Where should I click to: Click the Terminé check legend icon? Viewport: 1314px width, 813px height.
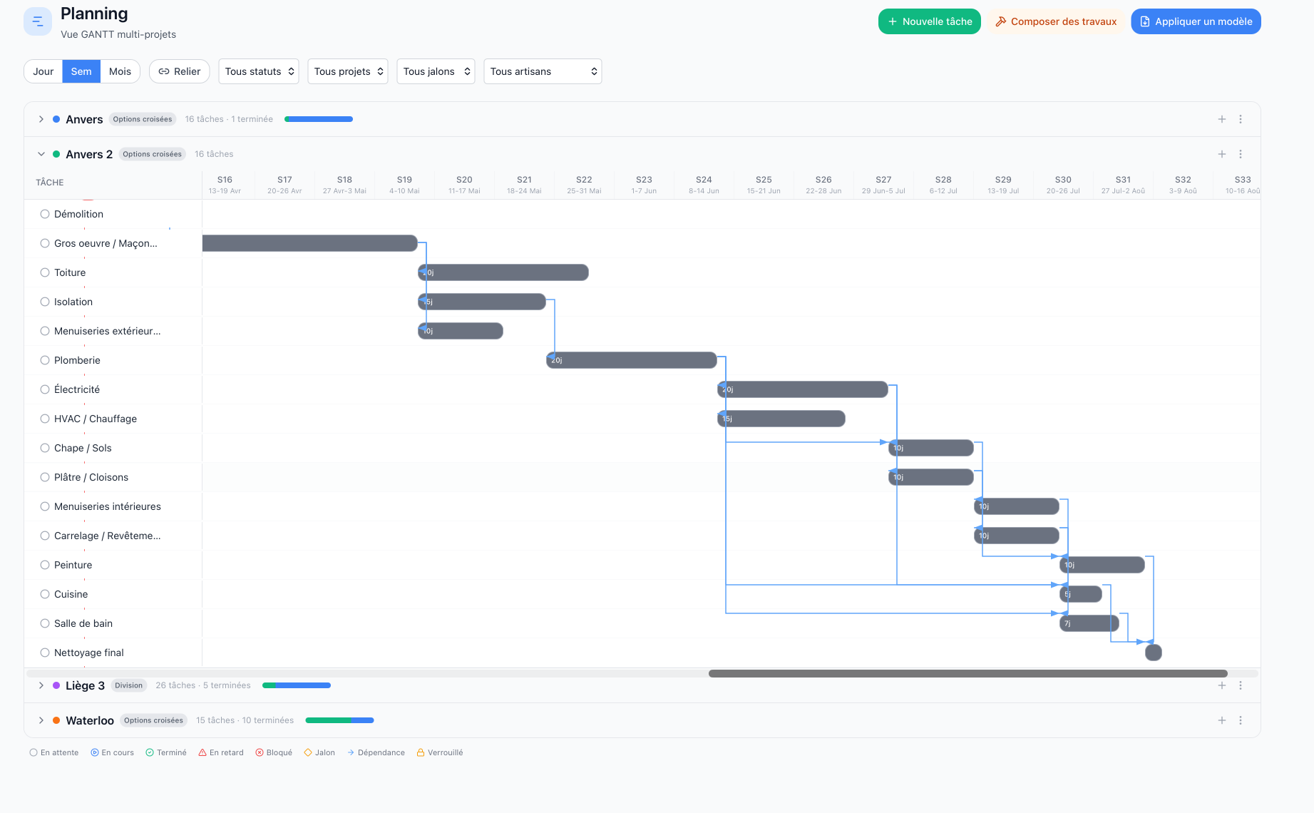click(150, 752)
